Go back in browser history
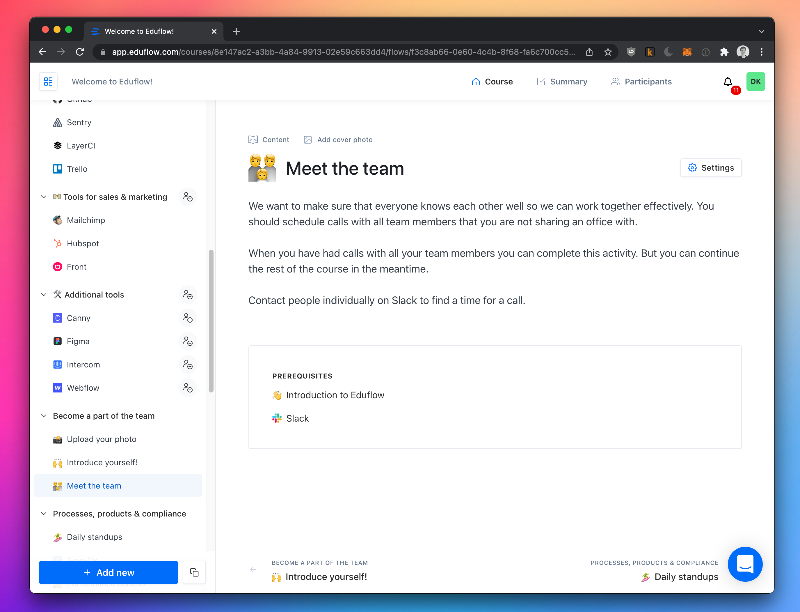Screen dimensions: 800x612 pos(42,52)
